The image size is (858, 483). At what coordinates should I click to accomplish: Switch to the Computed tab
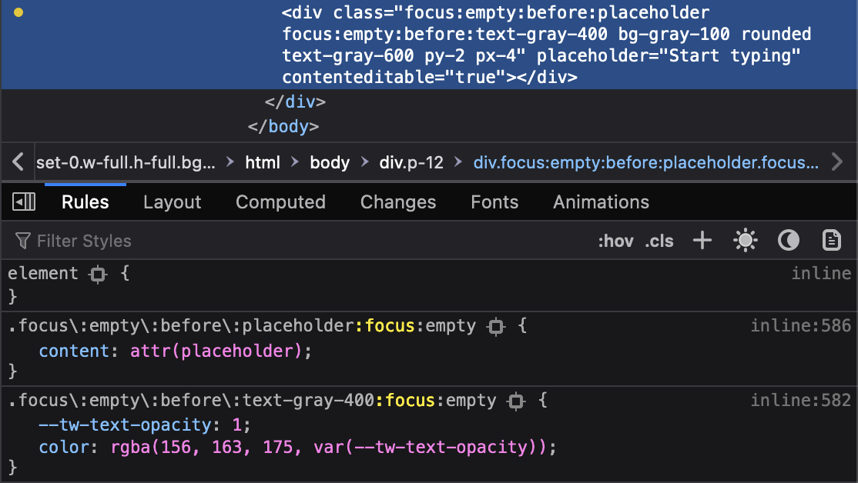tap(280, 202)
